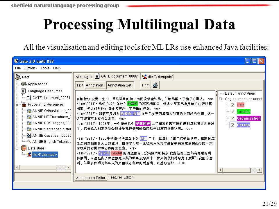This screenshot has height=209, width=279.
Task: Toggle the Text view button
Action: click(x=80, y=85)
